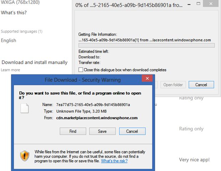Screen dimensions: 221x171
Task: Click the "Estimated time left:" label
Action: pyautogui.click(x=94, y=51)
